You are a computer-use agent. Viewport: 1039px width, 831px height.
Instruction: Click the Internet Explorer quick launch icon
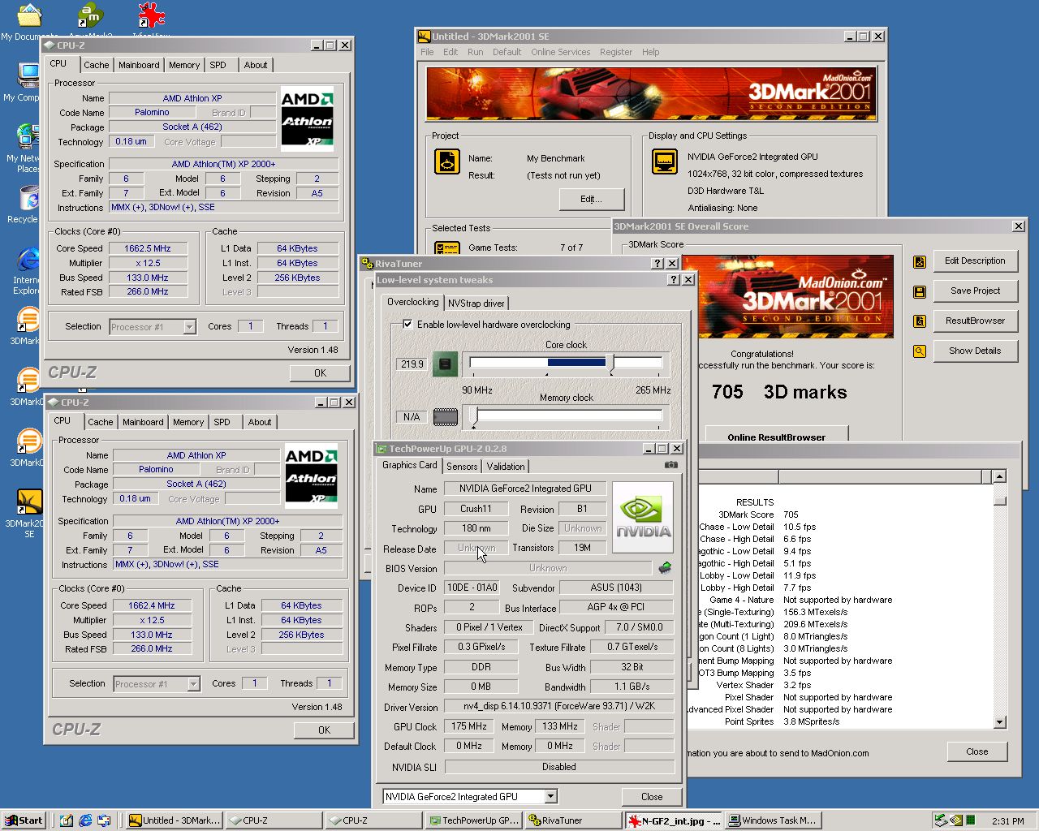click(85, 820)
